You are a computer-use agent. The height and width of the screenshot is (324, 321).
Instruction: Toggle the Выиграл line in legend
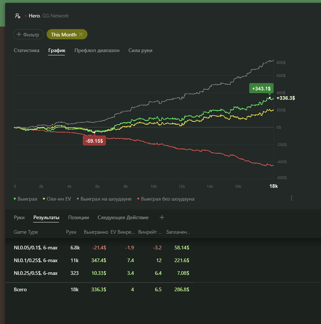click(x=25, y=199)
